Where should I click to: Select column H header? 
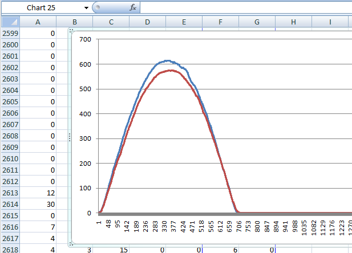tap(293, 22)
